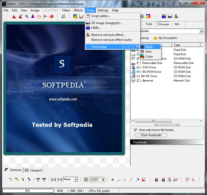Select Remove red eyes effect... entry
The image size is (207, 195).
pos(113,35)
